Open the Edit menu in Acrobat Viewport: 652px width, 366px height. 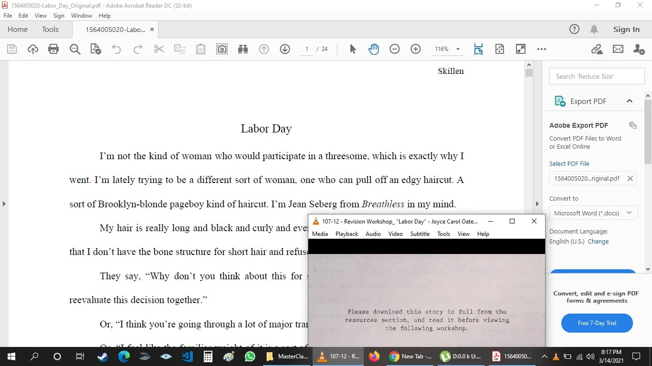point(23,16)
